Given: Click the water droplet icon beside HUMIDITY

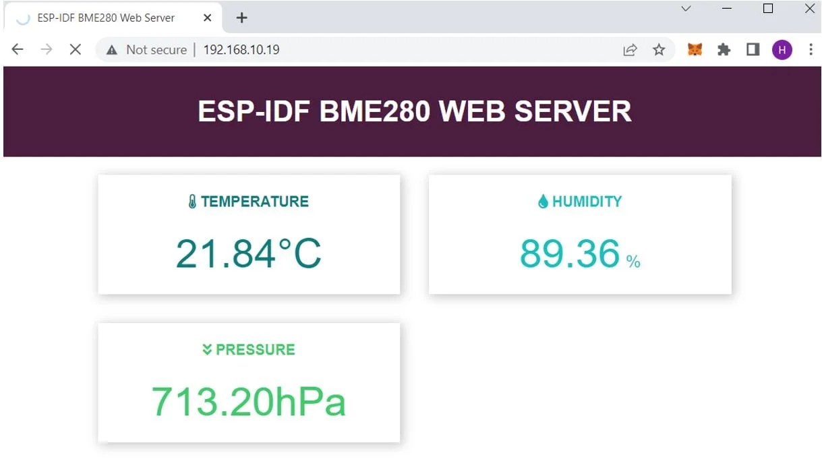Looking at the screenshot, I should click(544, 200).
